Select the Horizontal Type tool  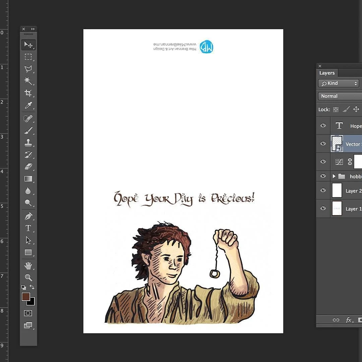pos(28,228)
